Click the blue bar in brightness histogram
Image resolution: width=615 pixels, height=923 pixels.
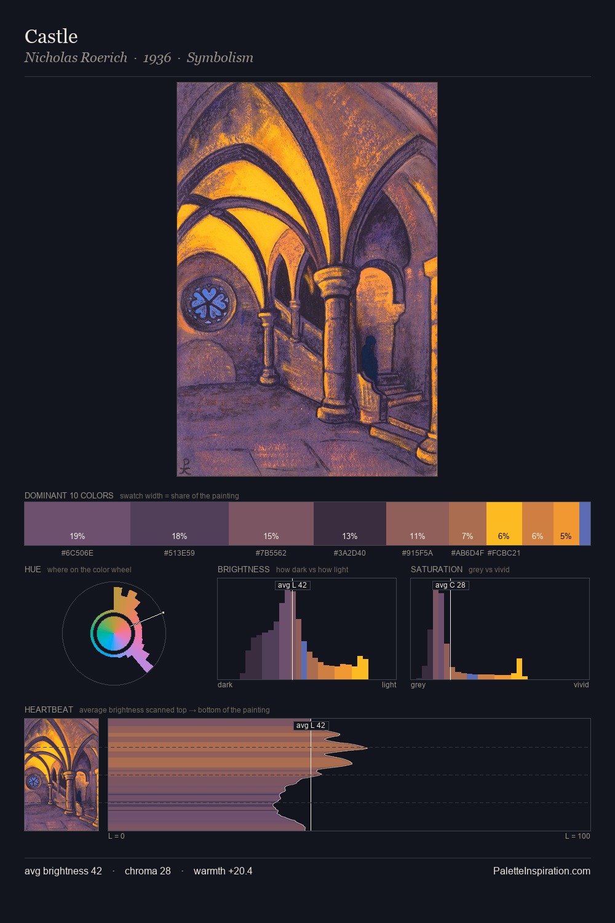point(304,660)
